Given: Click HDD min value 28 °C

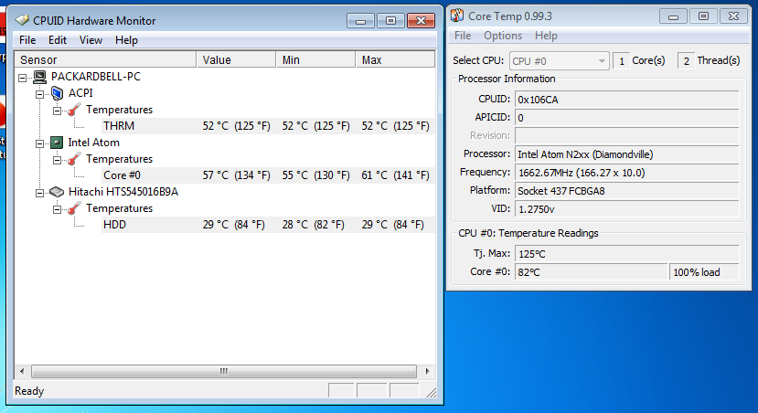Looking at the screenshot, I should (314, 225).
